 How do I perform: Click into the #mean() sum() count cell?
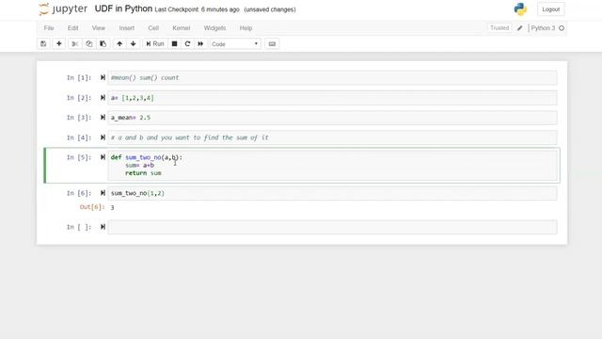(x=332, y=77)
